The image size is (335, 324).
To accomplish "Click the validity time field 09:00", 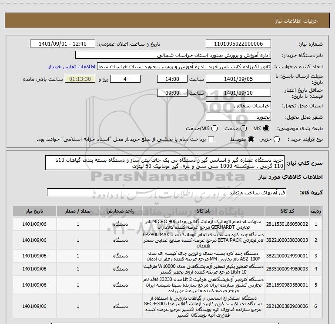I will (x=172, y=93).
